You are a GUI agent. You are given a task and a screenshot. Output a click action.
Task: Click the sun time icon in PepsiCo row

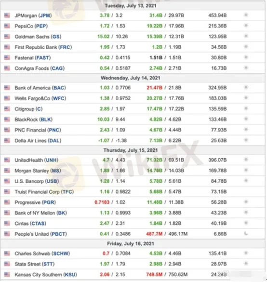[x=246, y=26]
